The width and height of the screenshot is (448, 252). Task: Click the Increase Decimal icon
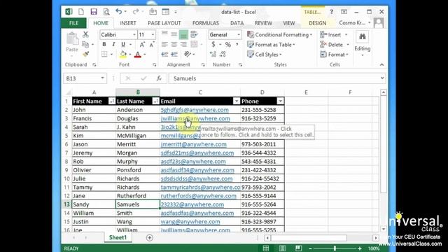213,55
